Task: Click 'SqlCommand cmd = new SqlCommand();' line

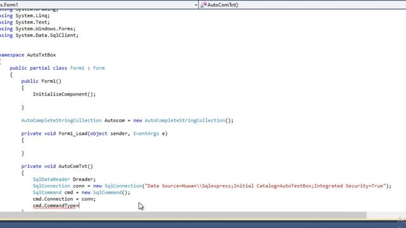Action: [82, 193]
